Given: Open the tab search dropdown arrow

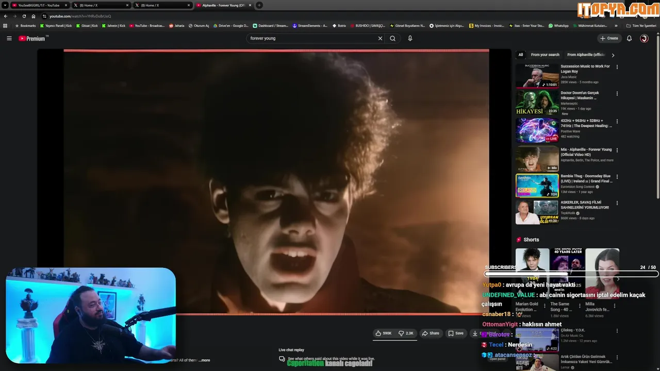Looking at the screenshot, I should 5,5.
